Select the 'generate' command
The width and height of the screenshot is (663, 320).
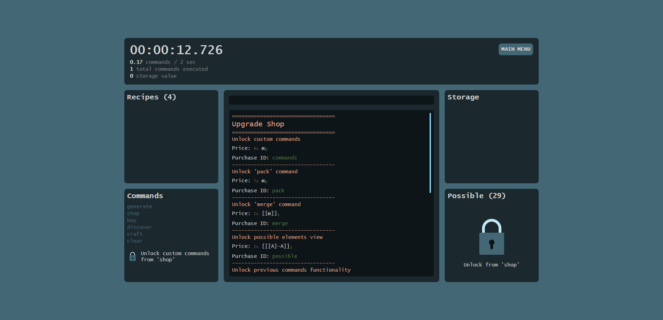[x=140, y=206]
